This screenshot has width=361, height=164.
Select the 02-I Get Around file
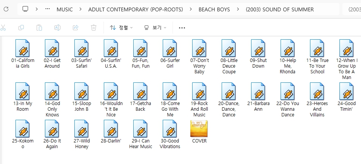point(52,54)
